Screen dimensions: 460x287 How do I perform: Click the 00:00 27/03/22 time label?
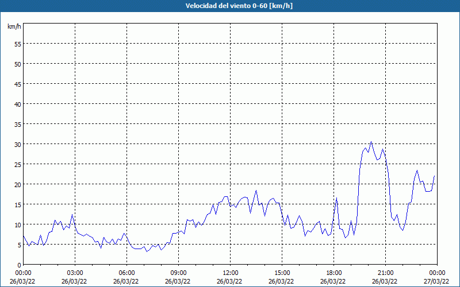(436, 277)
